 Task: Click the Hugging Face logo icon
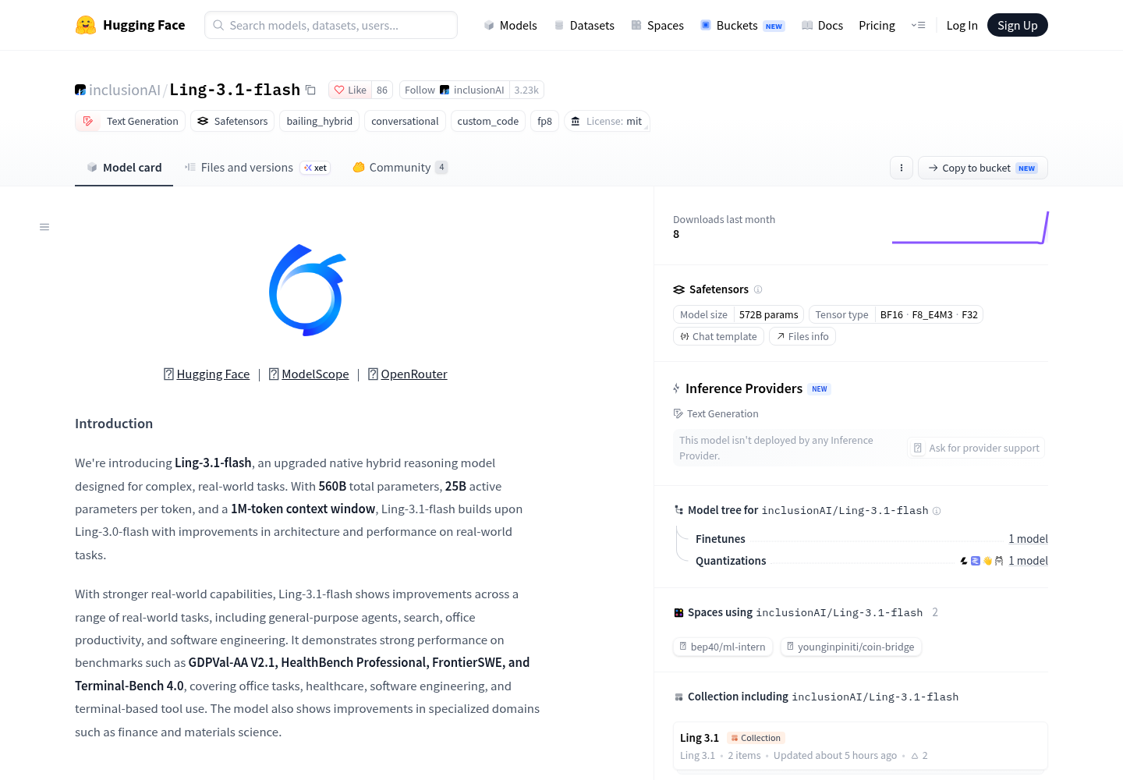[86, 25]
